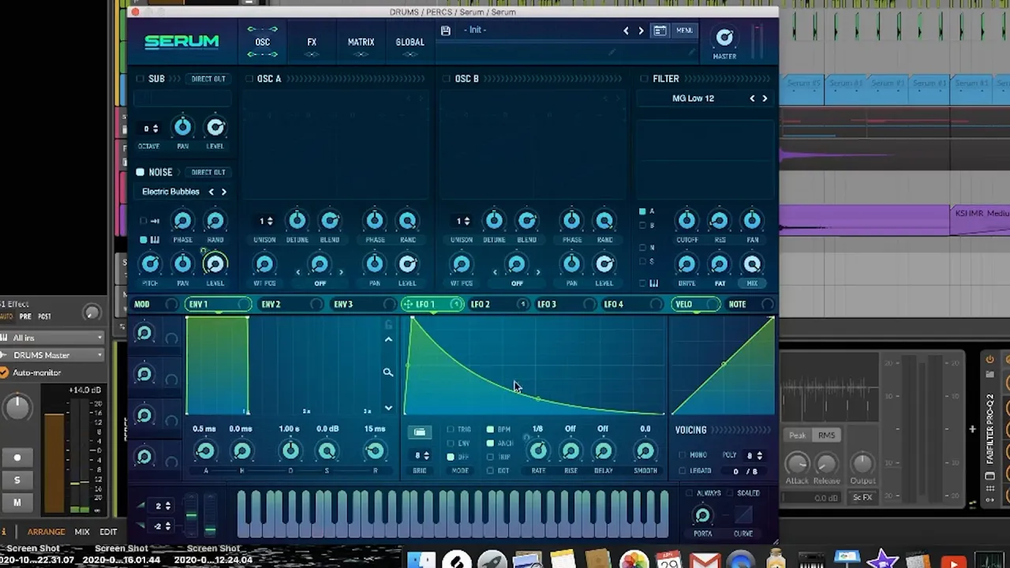The width and height of the screenshot is (1010, 568).
Task: Open the Serum MENU button
Action: point(684,31)
